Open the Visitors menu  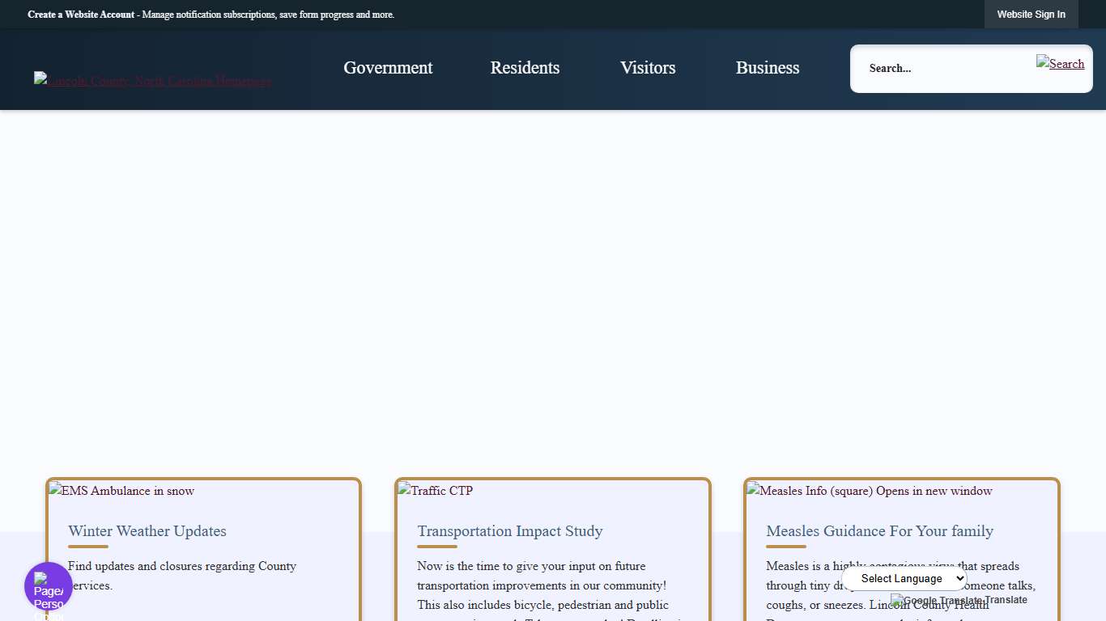tap(648, 68)
